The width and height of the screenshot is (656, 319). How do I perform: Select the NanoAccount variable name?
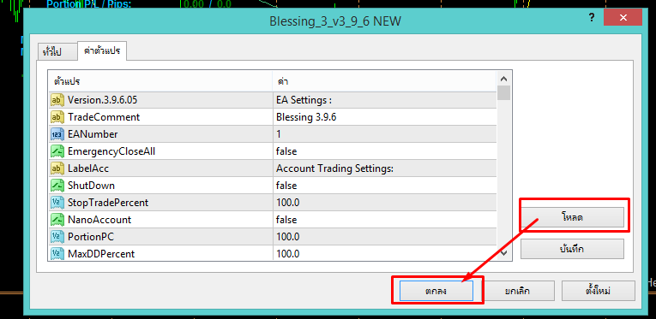pos(99,220)
